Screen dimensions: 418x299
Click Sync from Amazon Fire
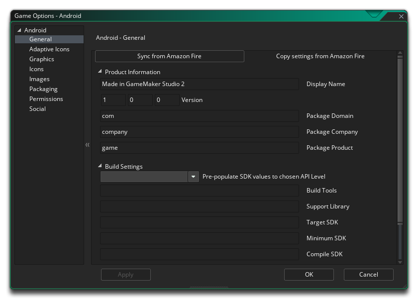pos(169,56)
